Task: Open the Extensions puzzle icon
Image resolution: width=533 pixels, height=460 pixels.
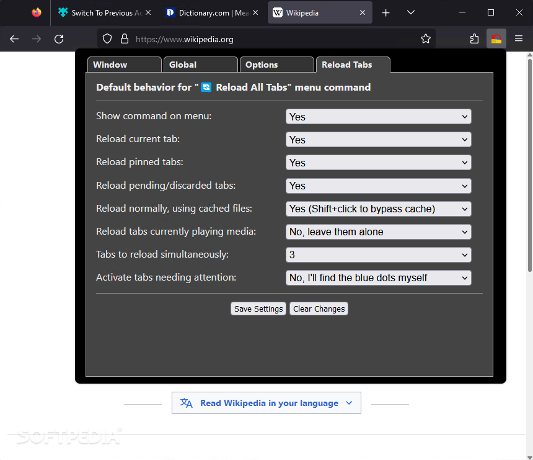Action: click(474, 39)
